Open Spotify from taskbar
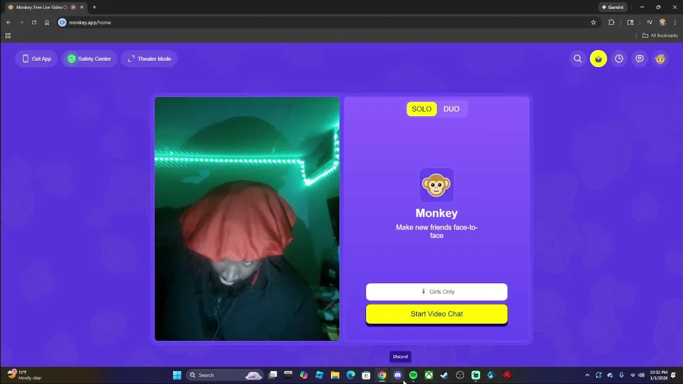The height and width of the screenshot is (384, 683). [413, 375]
